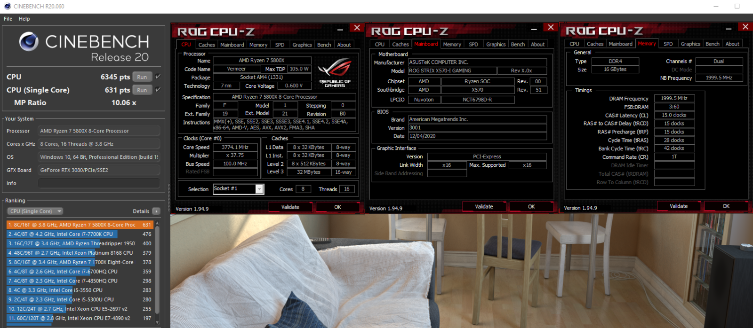The height and width of the screenshot is (328, 753).
Task: Click OK in the Mainboard CPU-Z window
Action: click(x=531, y=207)
